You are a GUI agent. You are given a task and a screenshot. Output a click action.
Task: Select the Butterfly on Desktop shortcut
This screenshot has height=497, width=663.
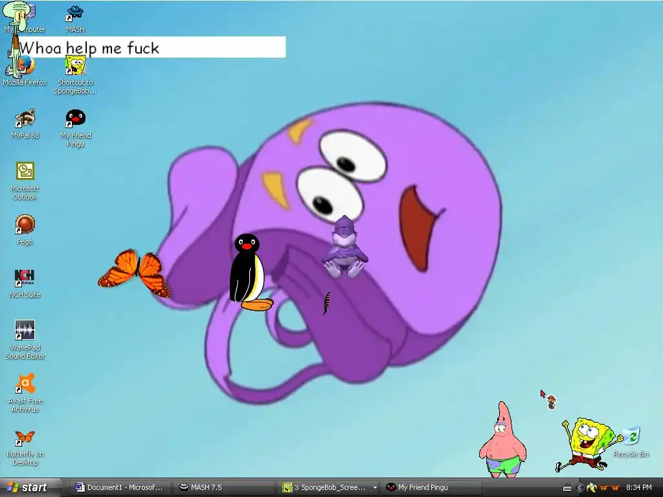(x=25, y=448)
